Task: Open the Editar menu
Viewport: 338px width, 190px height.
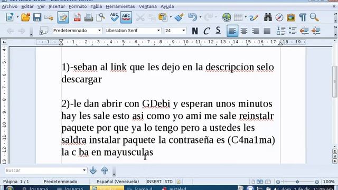Action: (27, 6)
